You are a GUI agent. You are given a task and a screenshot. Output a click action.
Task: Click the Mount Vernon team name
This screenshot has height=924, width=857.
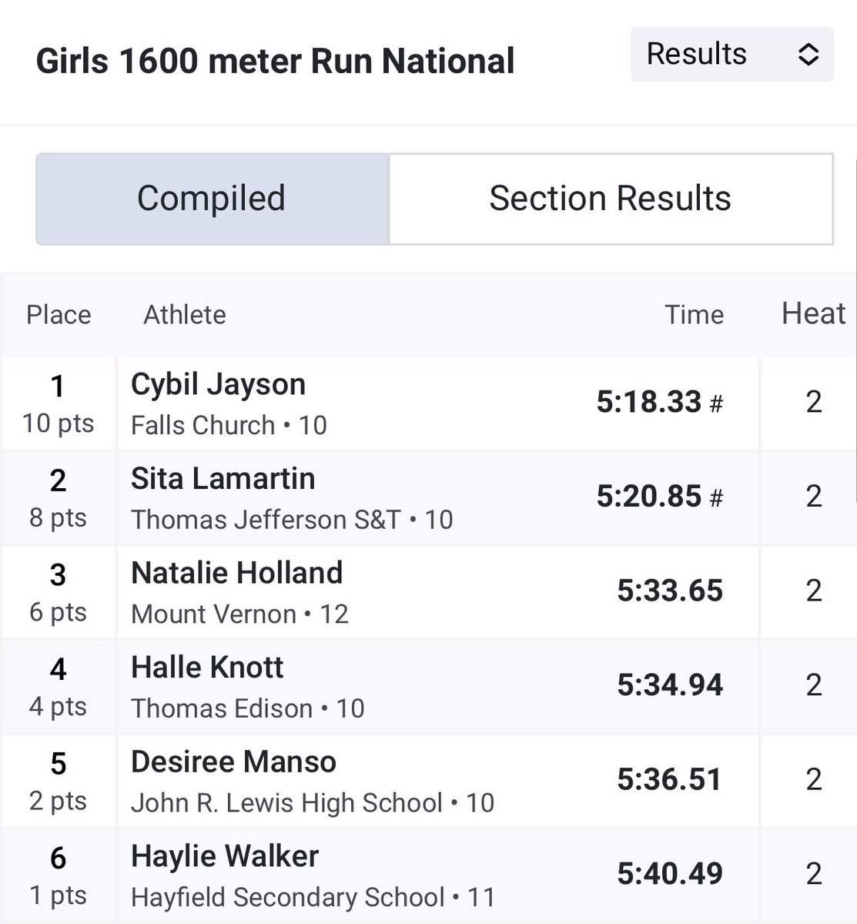point(213,614)
